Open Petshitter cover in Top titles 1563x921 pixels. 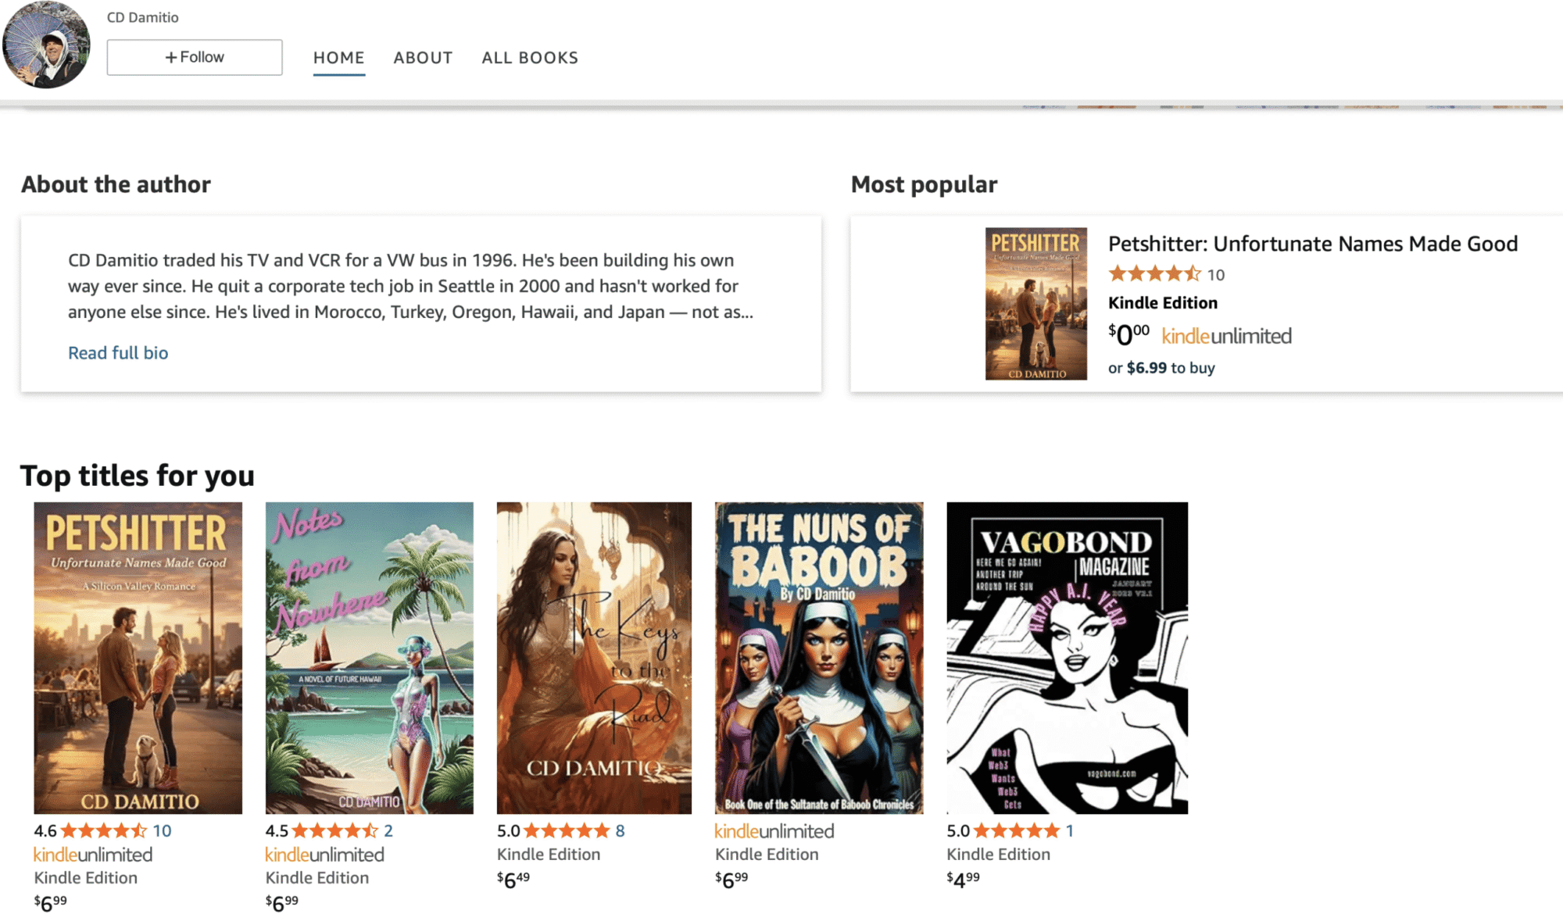point(138,658)
